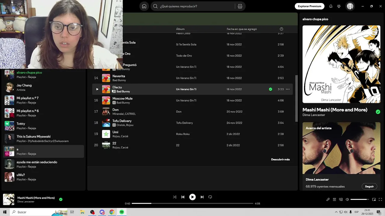Open friend activity icon

(339, 6)
